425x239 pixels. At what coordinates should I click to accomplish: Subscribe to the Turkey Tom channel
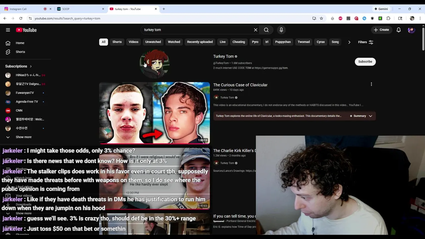(x=365, y=61)
